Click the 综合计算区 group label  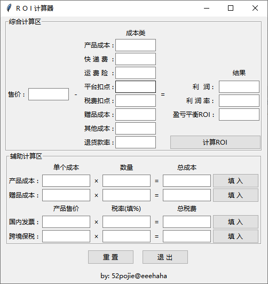coord(25,22)
